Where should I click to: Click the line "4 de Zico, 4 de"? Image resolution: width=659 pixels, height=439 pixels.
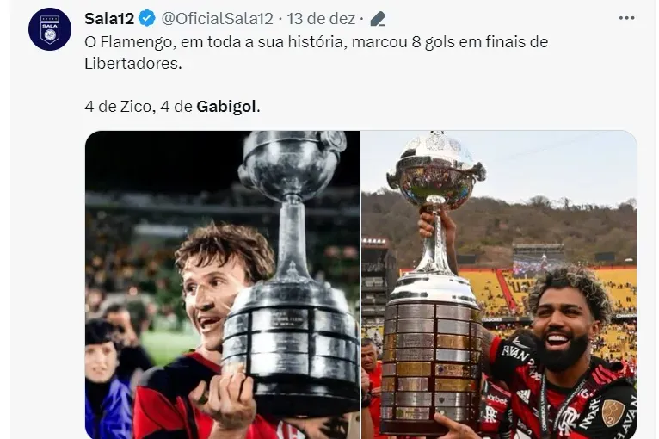click(139, 107)
